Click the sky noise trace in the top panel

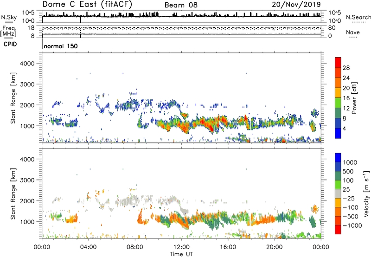pyautogui.click(x=181, y=16)
